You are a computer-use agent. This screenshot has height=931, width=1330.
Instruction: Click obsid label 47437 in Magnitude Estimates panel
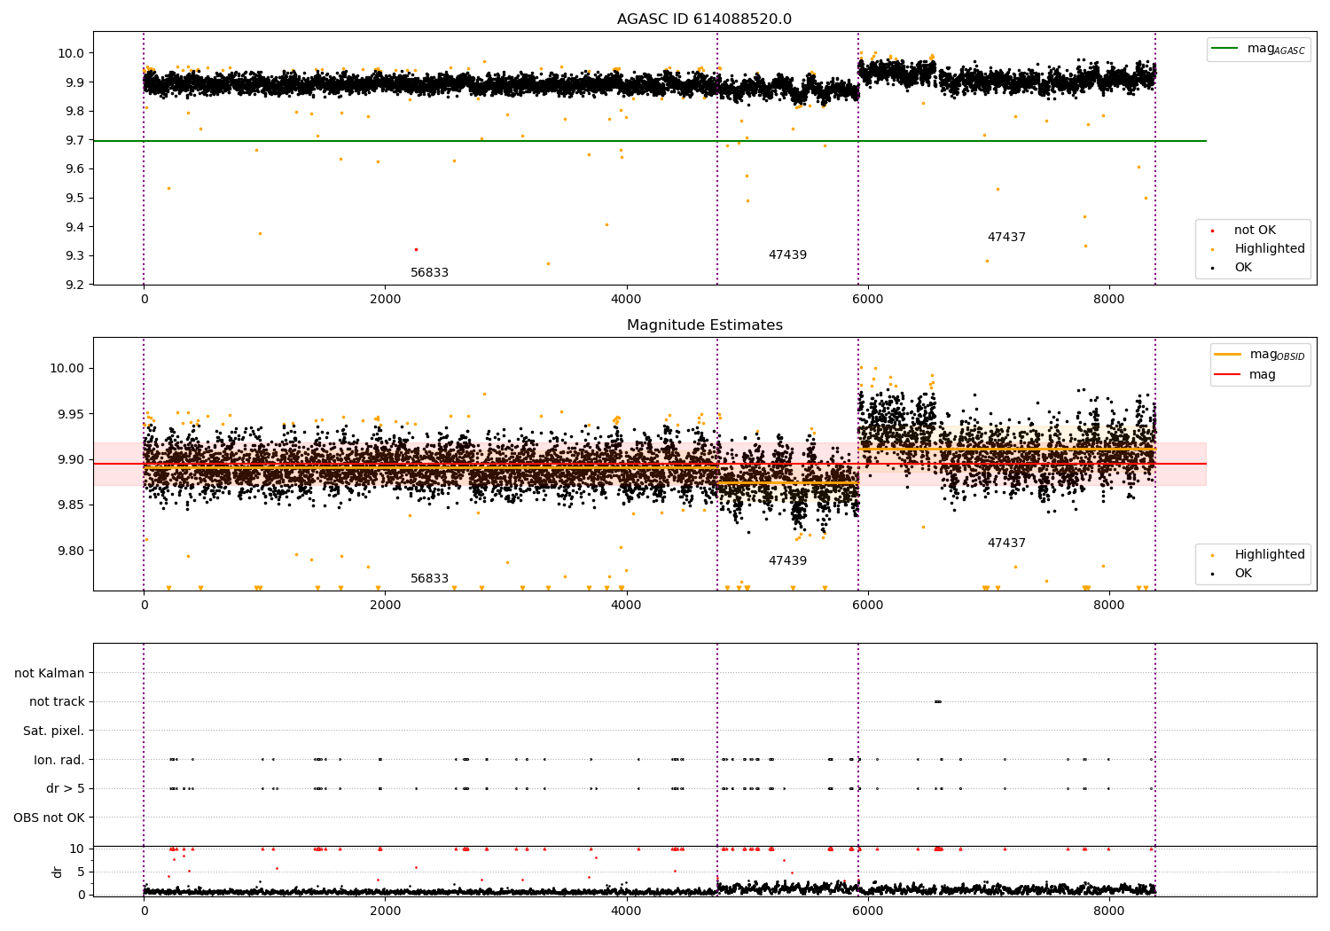(x=1006, y=544)
